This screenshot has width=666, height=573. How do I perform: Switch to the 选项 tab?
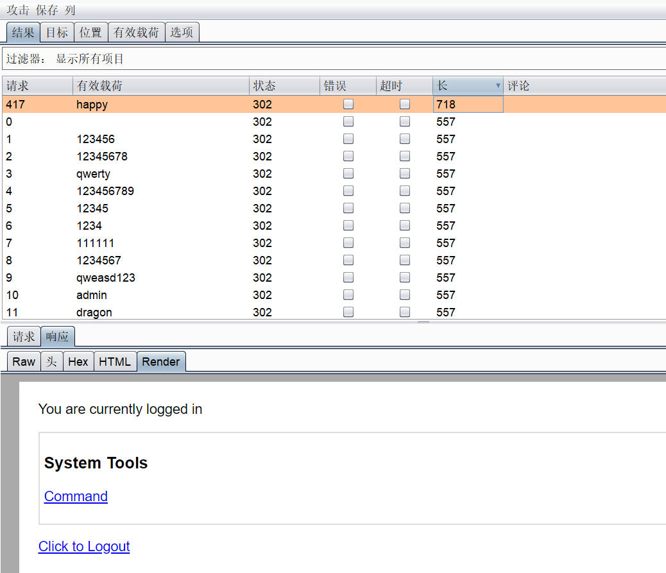(x=182, y=32)
